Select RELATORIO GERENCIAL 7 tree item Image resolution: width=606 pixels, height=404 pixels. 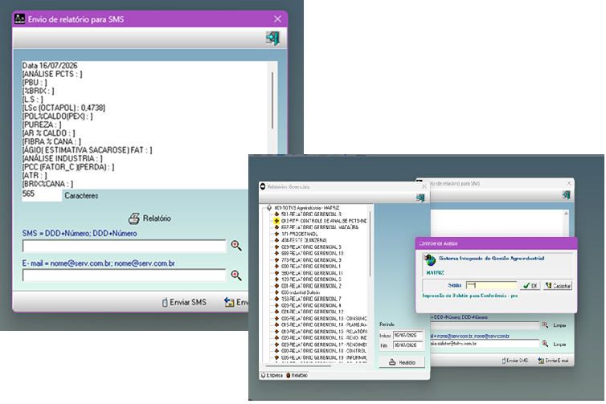[311, 299]
